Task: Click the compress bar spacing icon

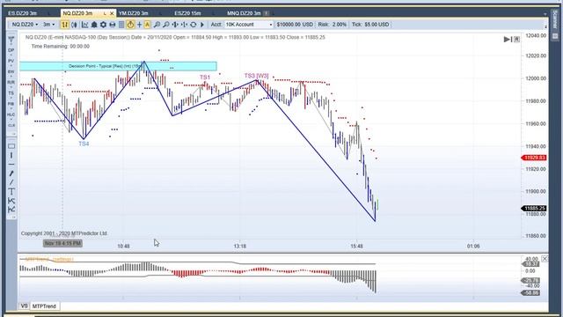Action: pyautogui.click(x=184, y=25)
